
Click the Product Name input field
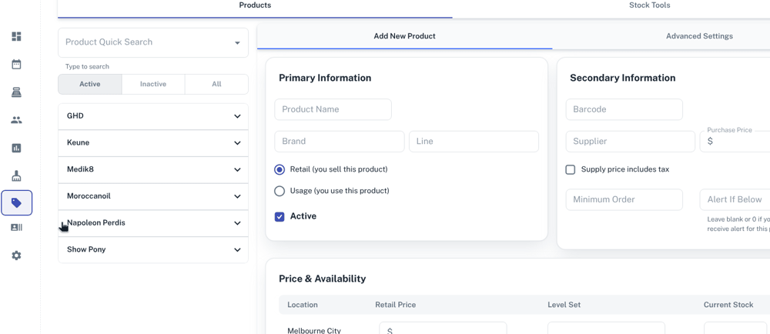[333, 109]
